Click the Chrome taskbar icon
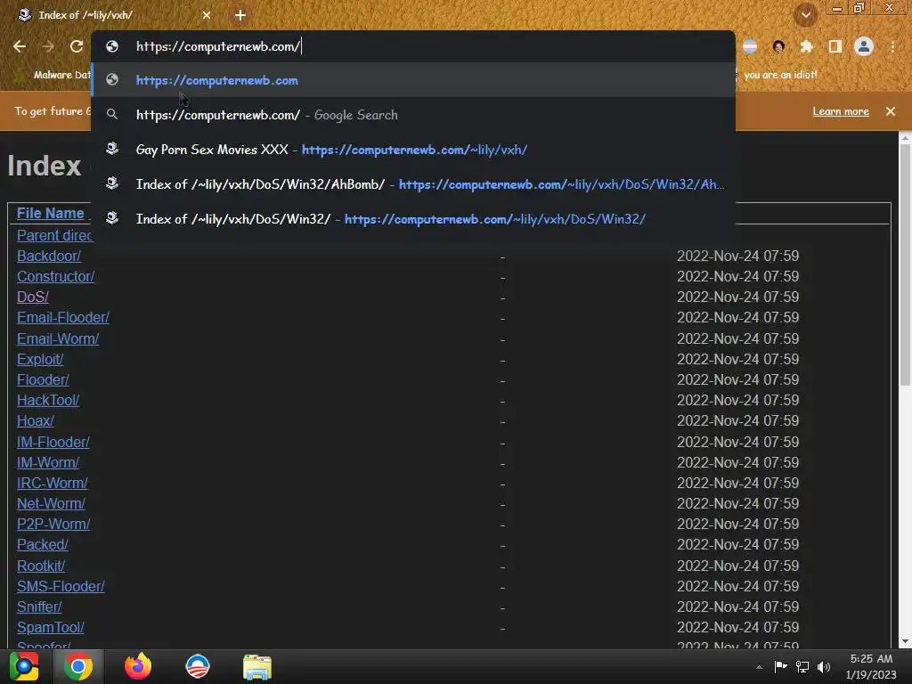Image resolution: width=912 pixels, height=684 pixels. click(x=78, y=666)
